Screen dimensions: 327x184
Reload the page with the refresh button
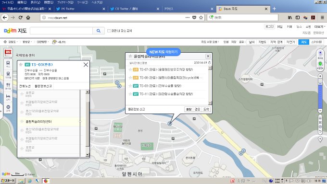(20, 18)
